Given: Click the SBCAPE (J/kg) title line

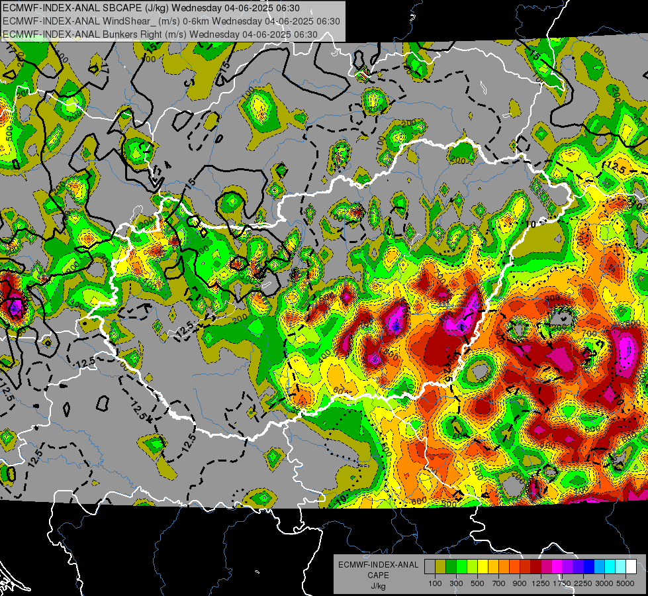Looking at the screenshot, I should 152,8.
